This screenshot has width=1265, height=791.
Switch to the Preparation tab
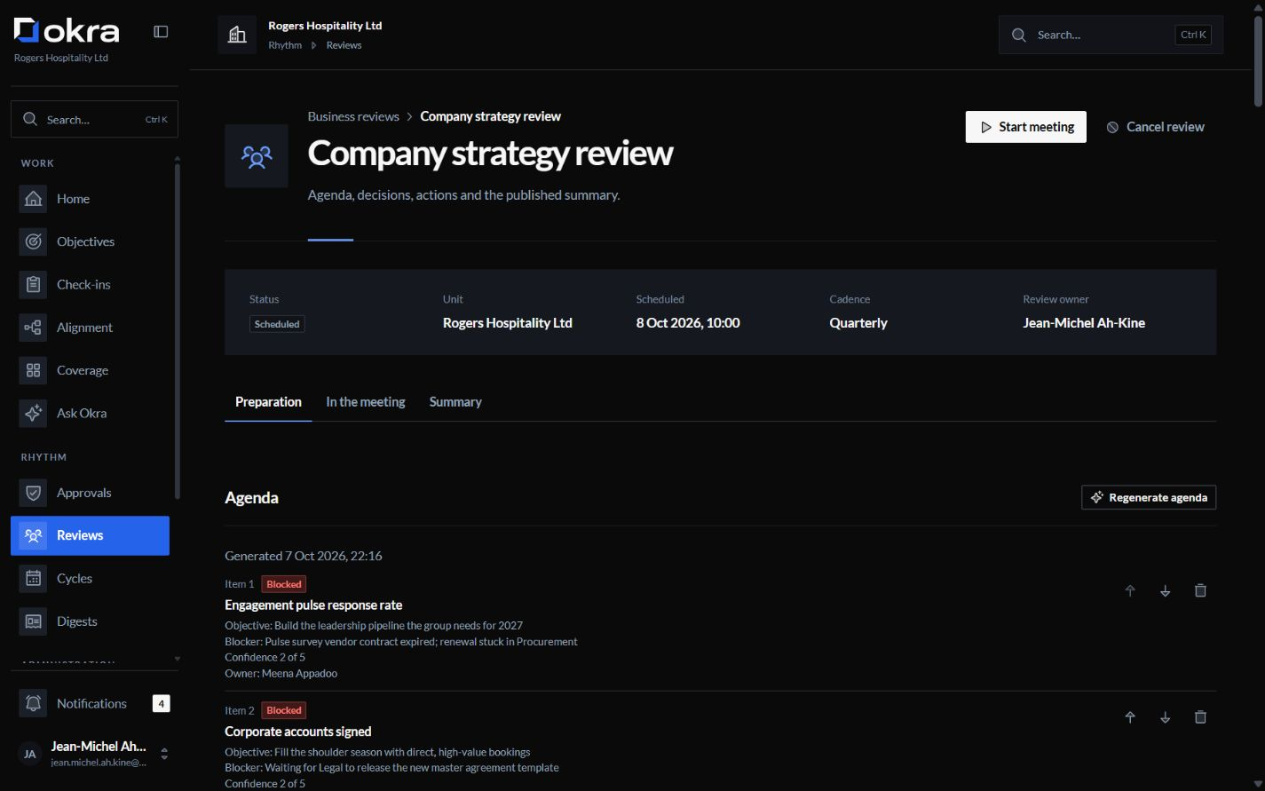[268, 402]
